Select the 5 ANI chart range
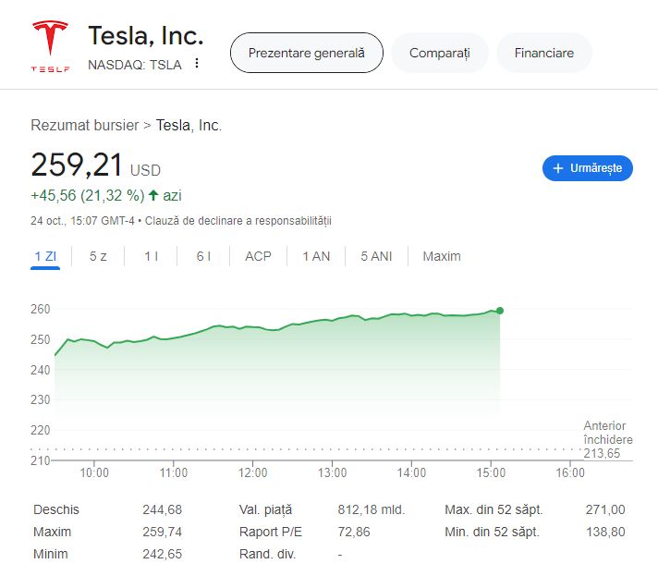Viewport: 658px width, 576px height. 376,256
